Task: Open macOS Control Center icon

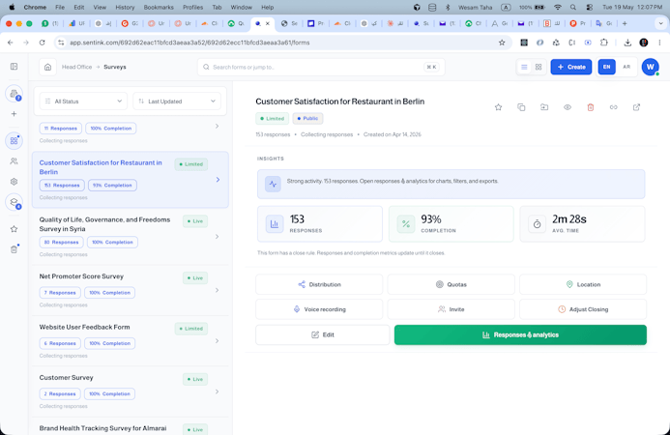Action: pyautogui.click(x=589, y=8)
